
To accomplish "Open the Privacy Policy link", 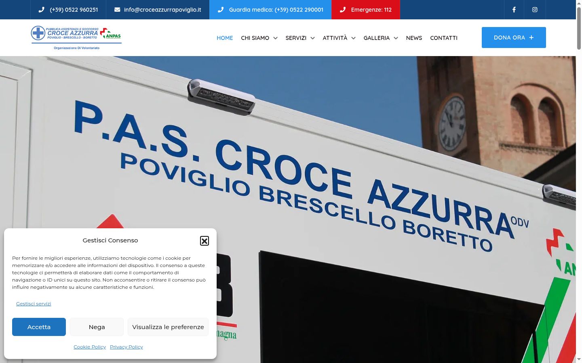I will coord(127,347).
